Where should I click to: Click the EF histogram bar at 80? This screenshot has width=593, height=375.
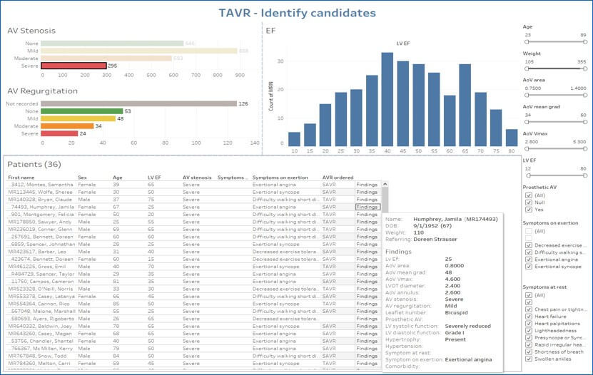512,138
